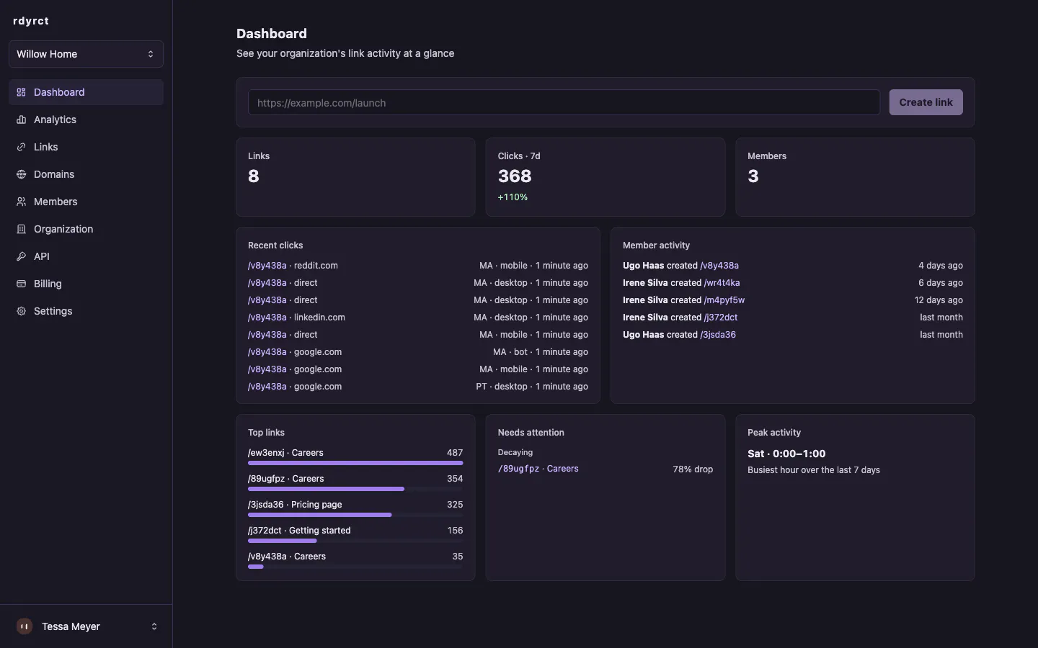1038x648 pixels.
Task: Click the Analytics bar chart icon
Action: pos(21,120)
